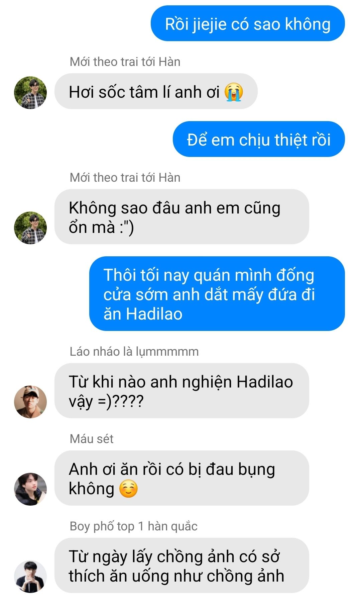The width and height of the screenshot is (361, 605).
Task: Open avatar beside 'Hơi sốc tâm lí' message
Action: pyautogui.click(x=30, y=93)
